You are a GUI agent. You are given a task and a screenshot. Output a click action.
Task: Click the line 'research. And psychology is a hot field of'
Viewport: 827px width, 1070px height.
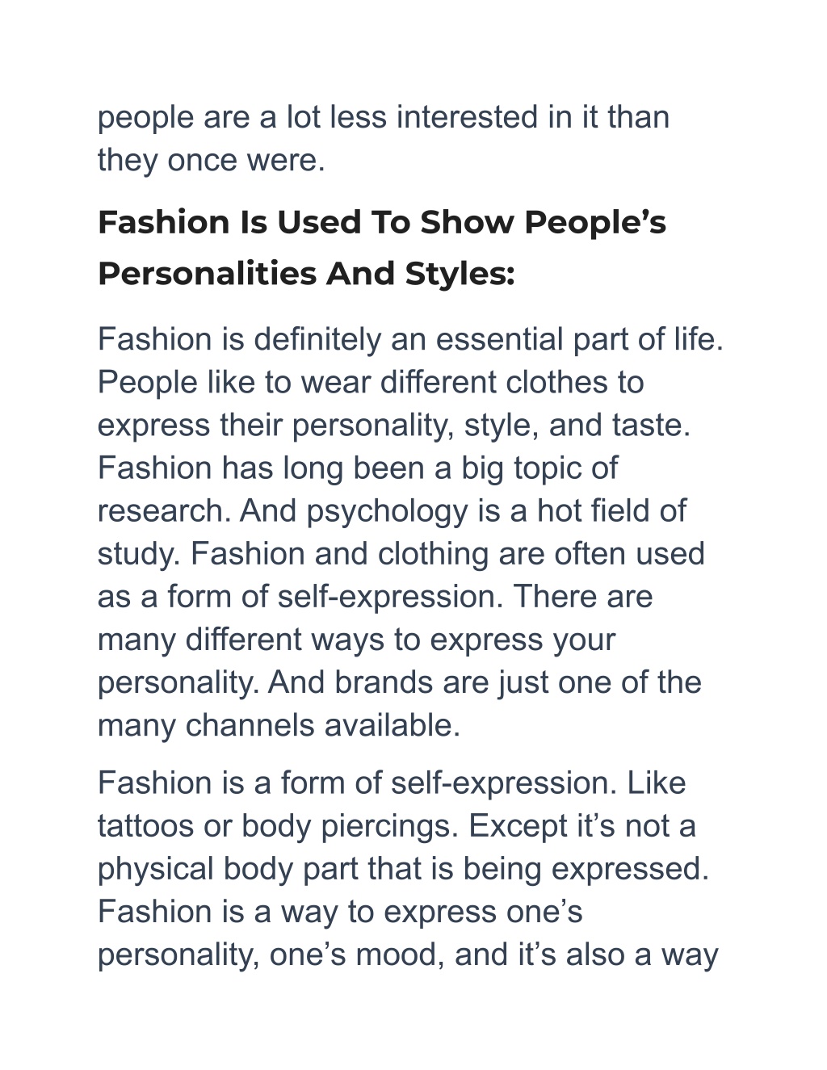tap(392, 510)
